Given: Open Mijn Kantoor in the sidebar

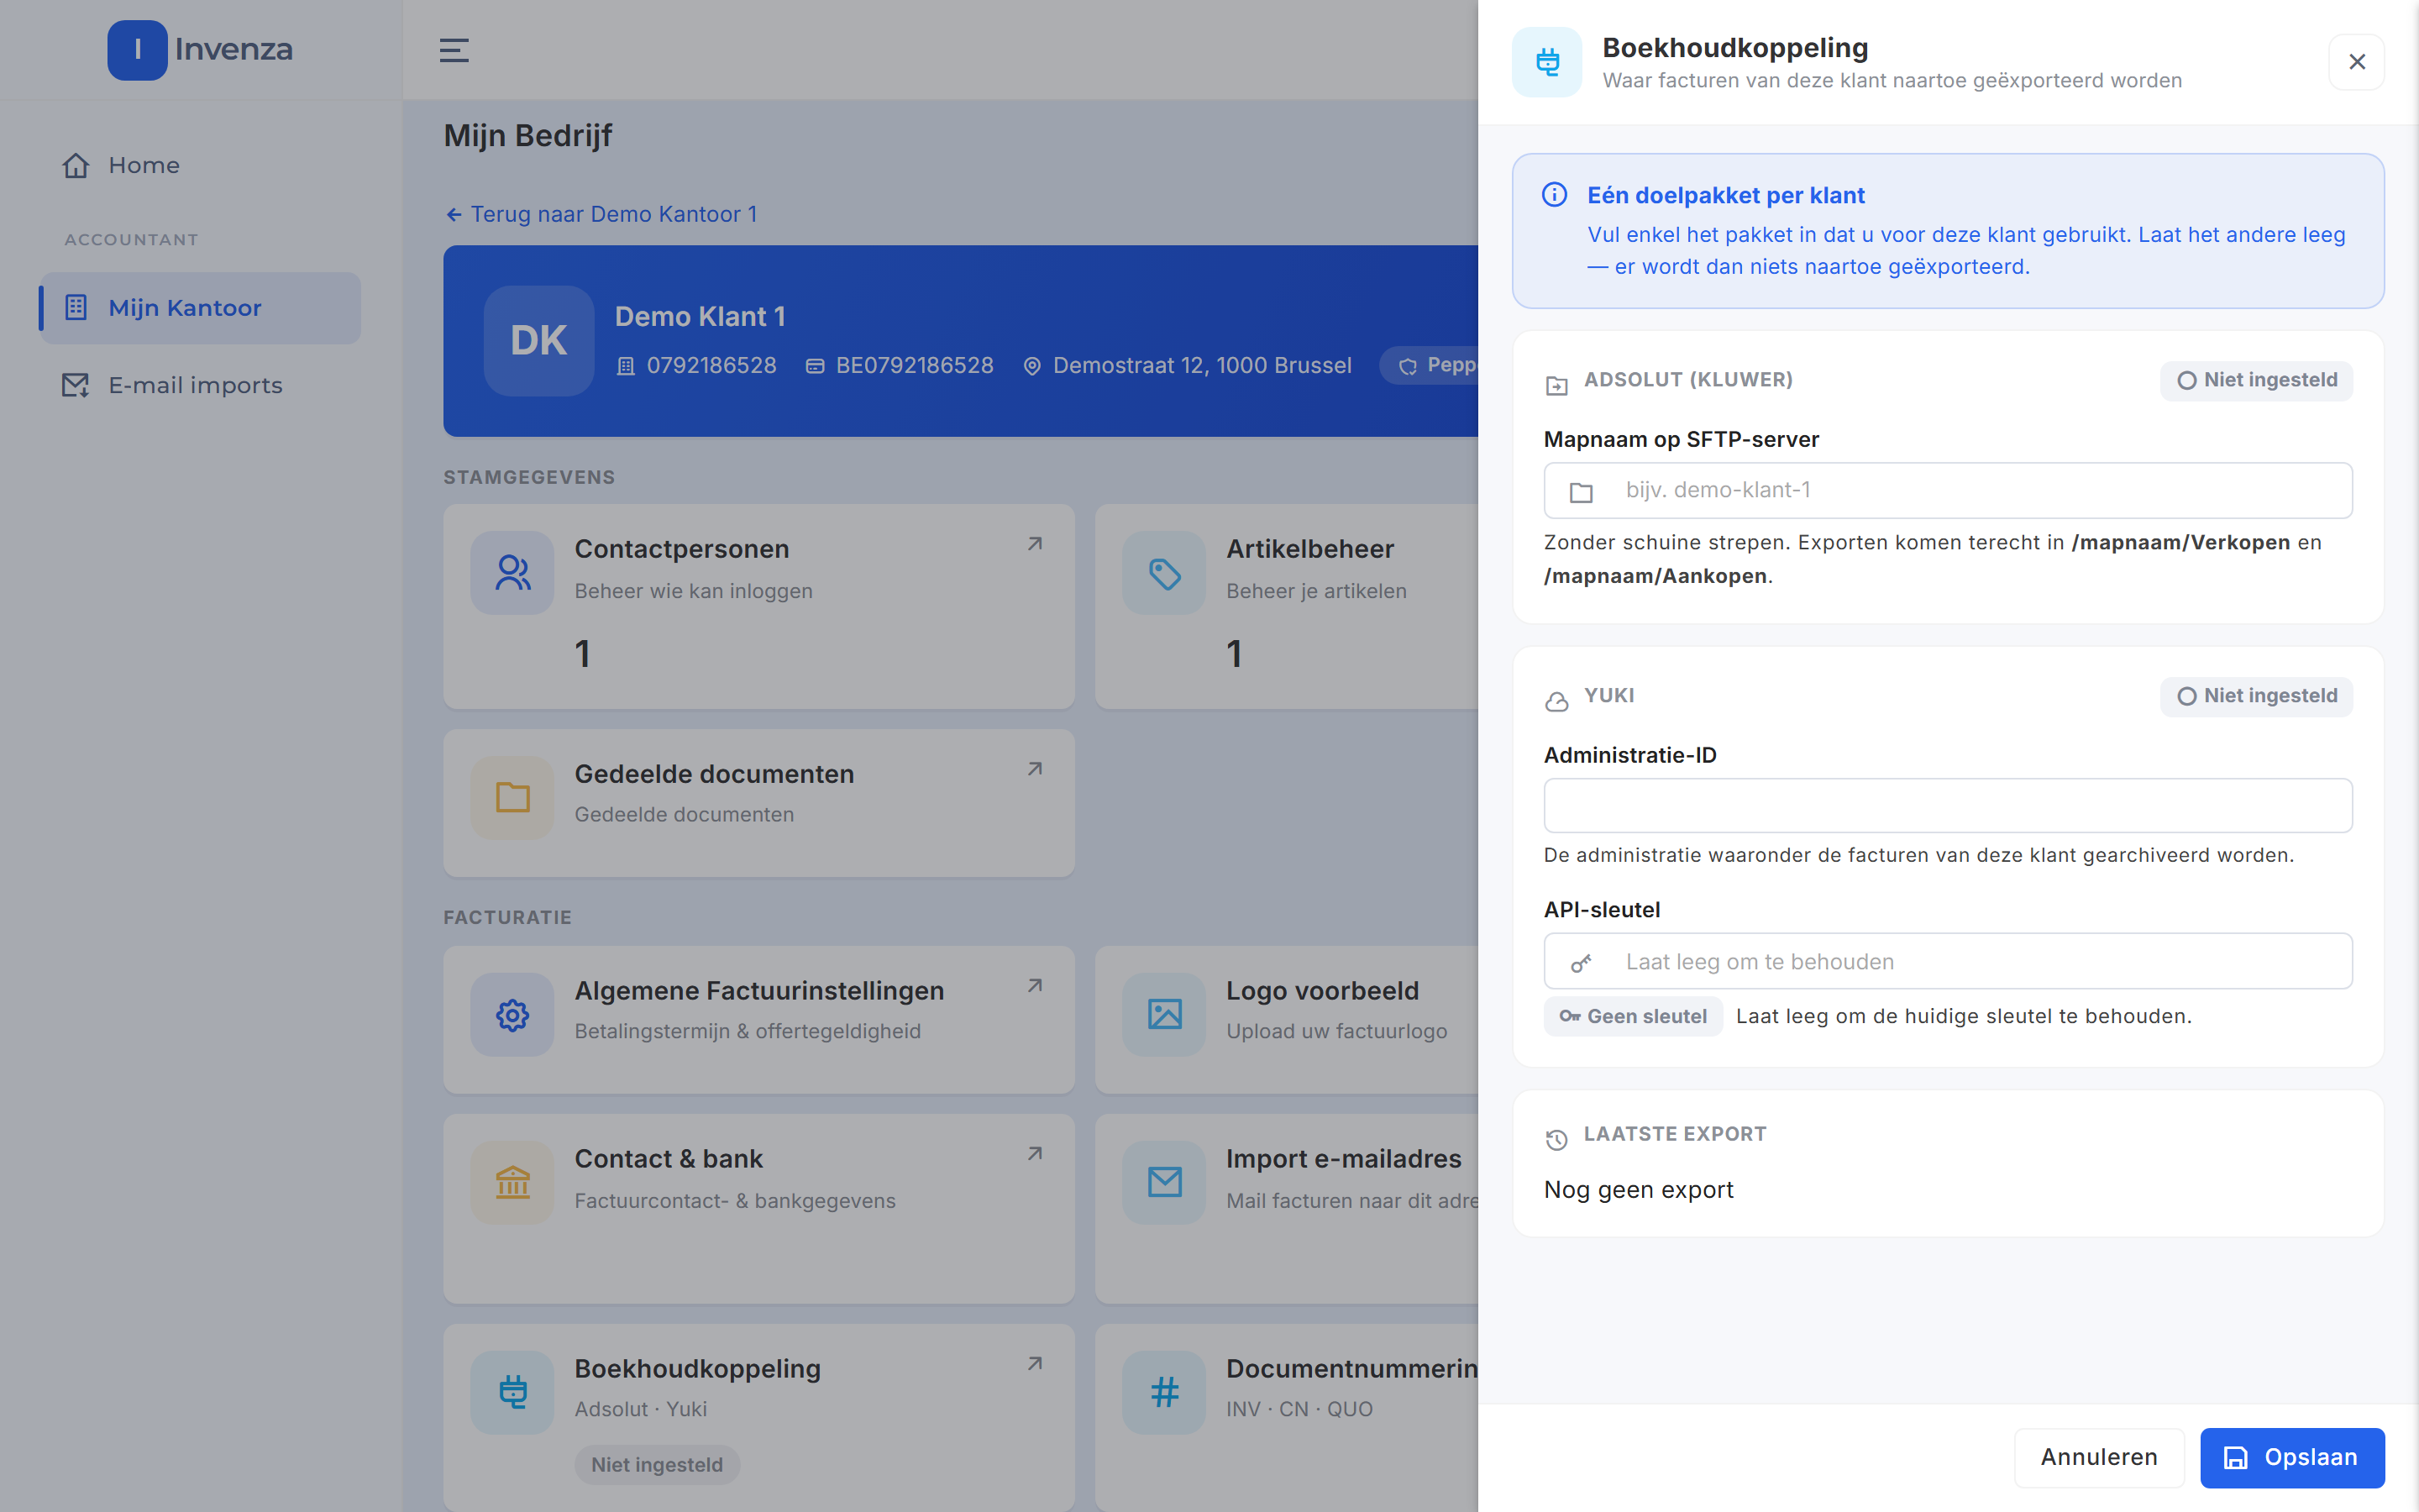Looking at the screenshot, I should 200,308.
